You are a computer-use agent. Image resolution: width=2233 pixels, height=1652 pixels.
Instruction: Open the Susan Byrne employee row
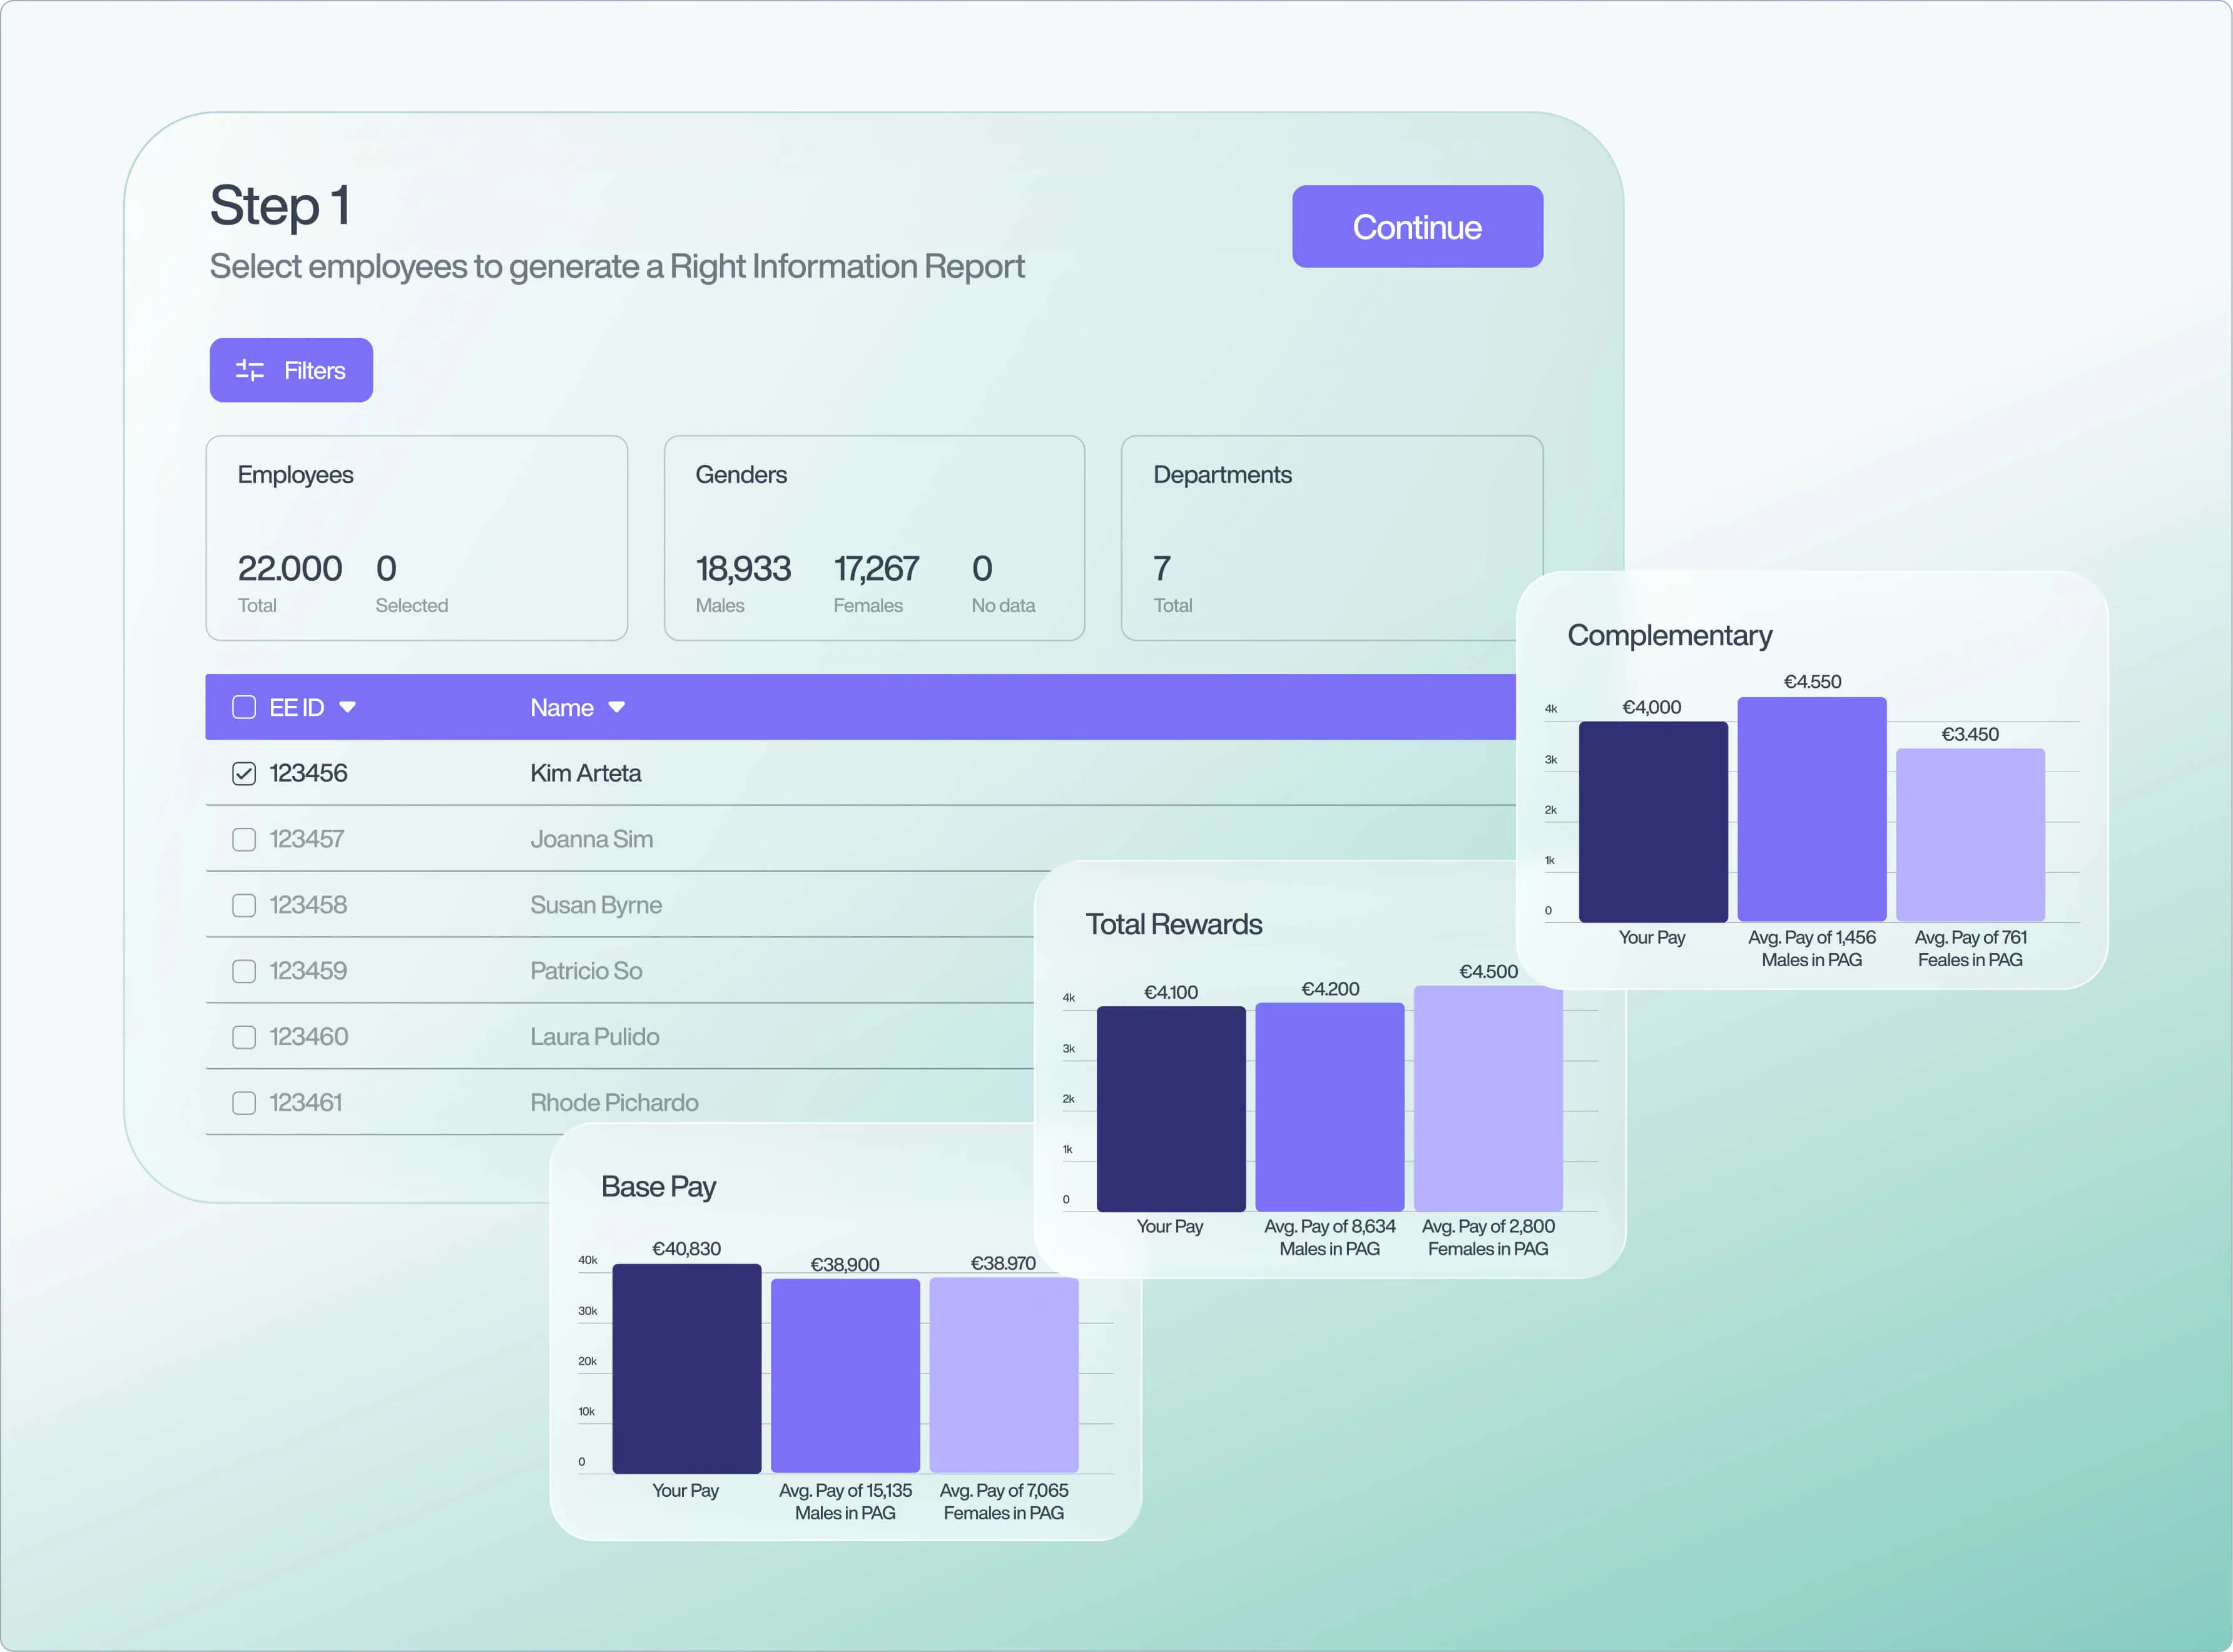click(x=620, y=905)
